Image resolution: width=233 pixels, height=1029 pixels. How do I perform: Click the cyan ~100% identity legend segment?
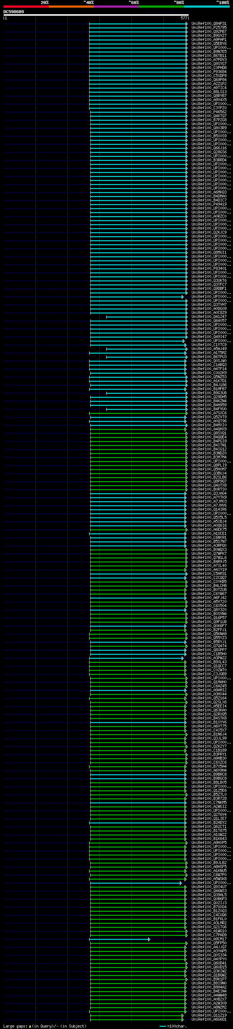207,7
